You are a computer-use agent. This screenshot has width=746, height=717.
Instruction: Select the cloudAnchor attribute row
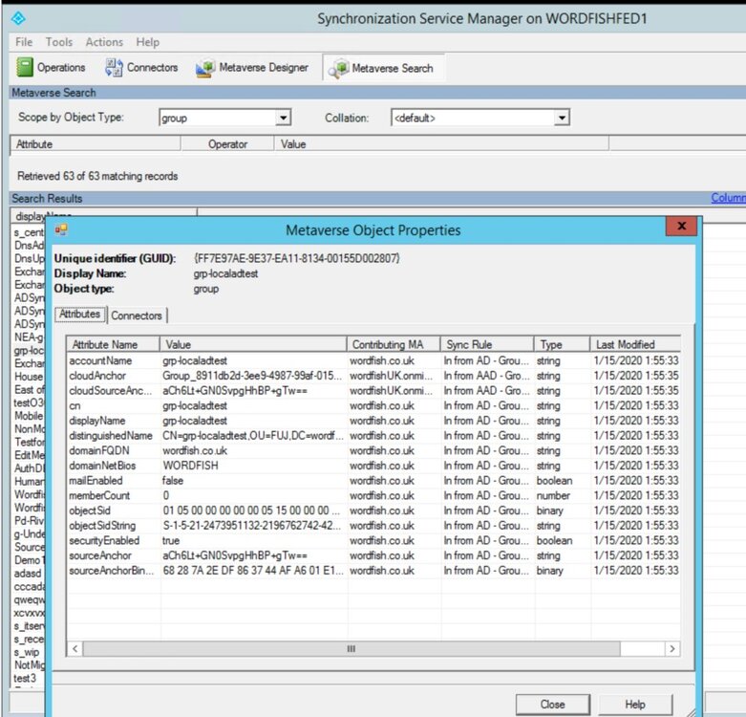pos(373,376)
